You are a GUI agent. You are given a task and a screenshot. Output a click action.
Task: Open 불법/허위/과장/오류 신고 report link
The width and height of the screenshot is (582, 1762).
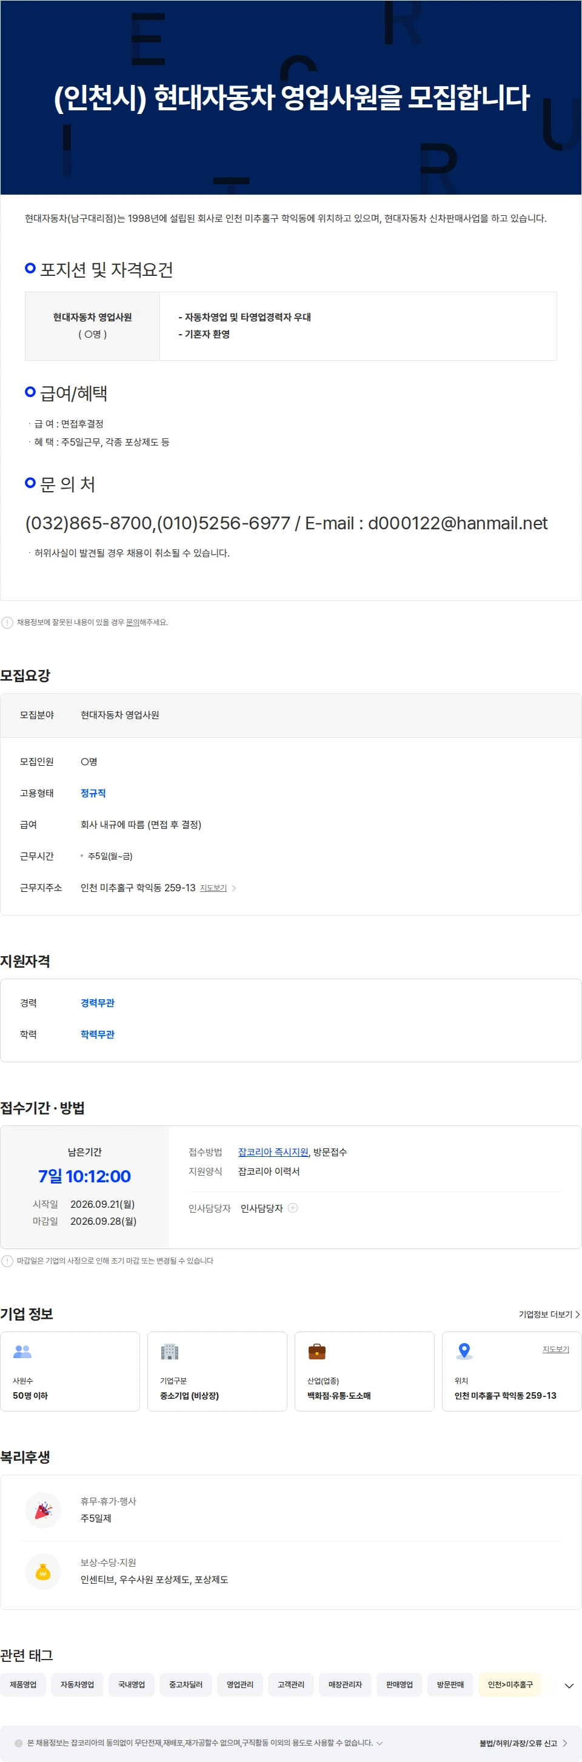(x=523, y=1743)
